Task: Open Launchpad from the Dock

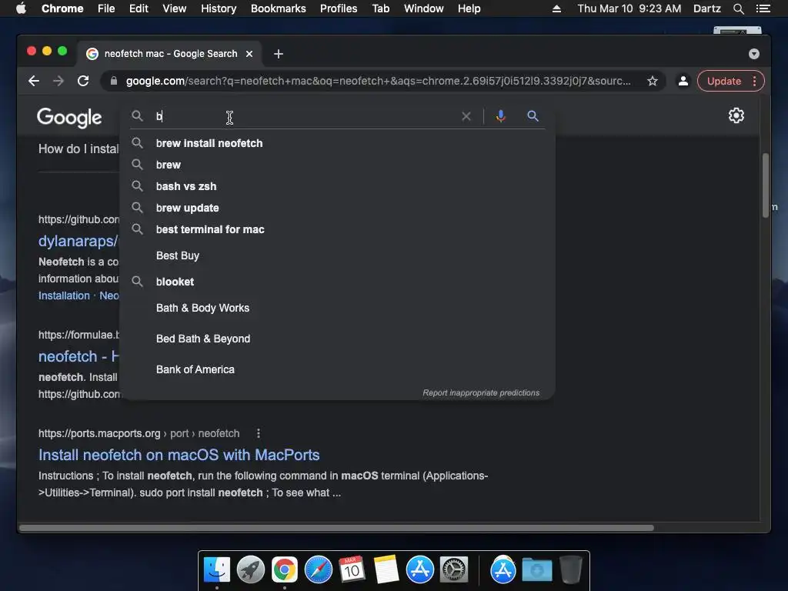Action: point(251,569)
